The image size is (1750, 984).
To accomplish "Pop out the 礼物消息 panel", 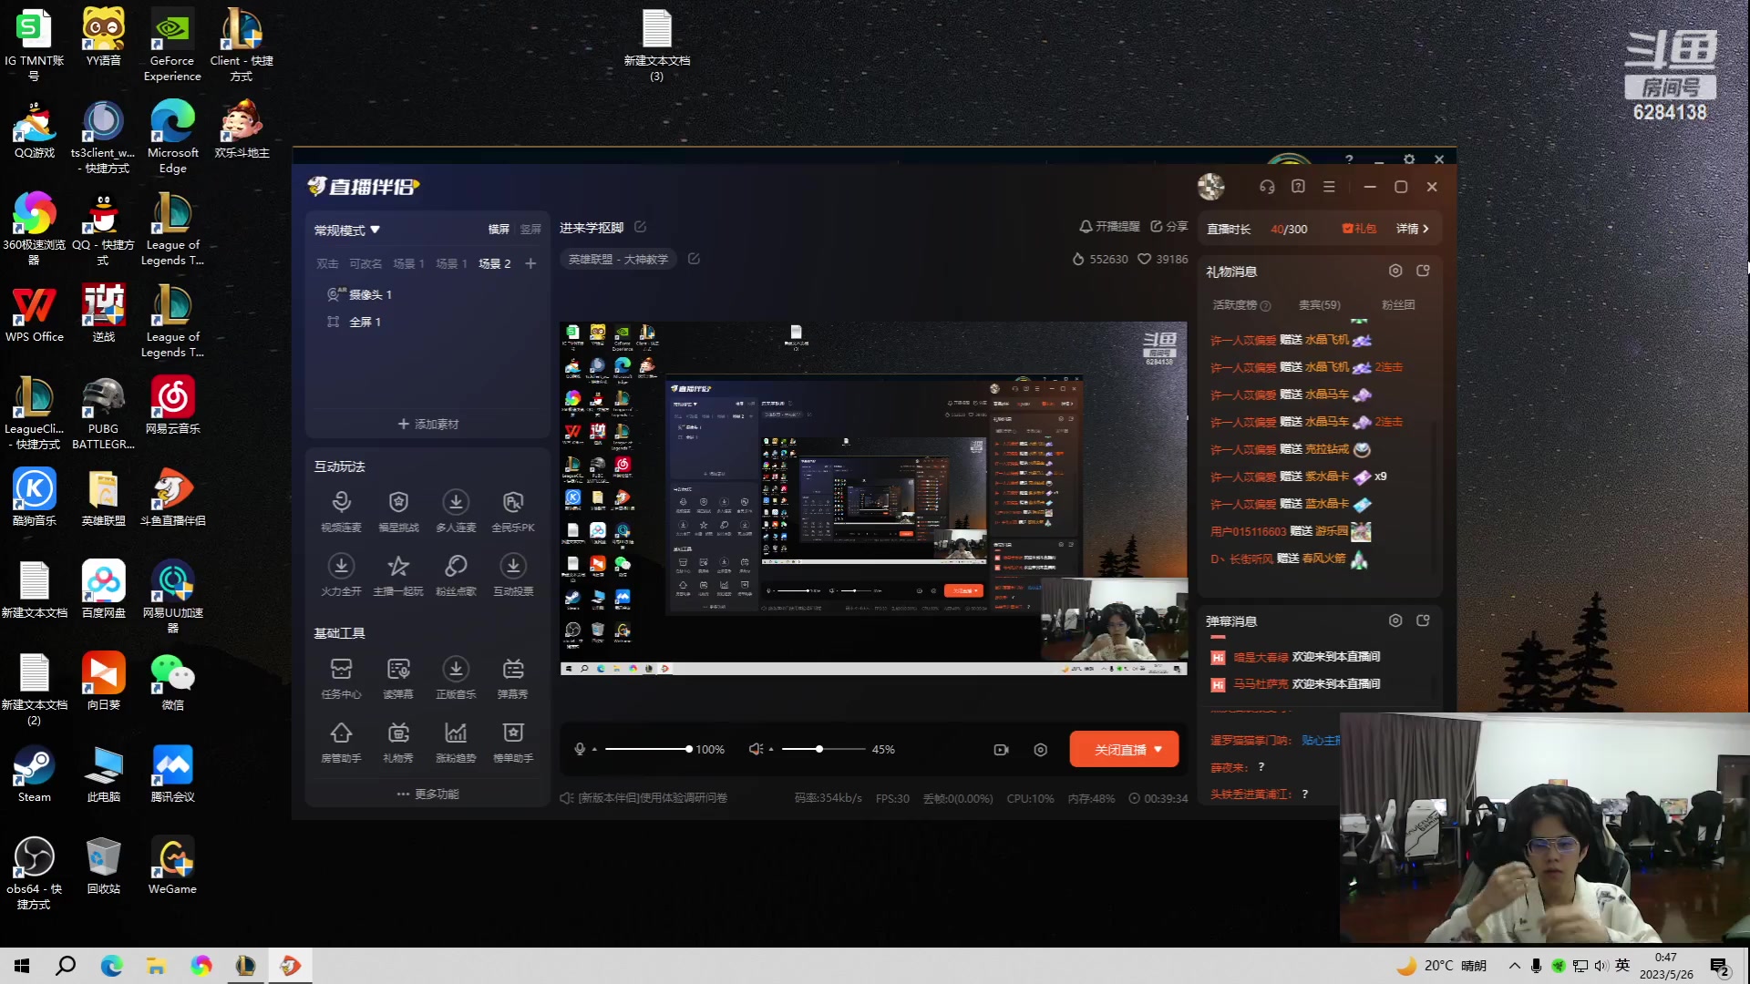I will coord(1423,271).
